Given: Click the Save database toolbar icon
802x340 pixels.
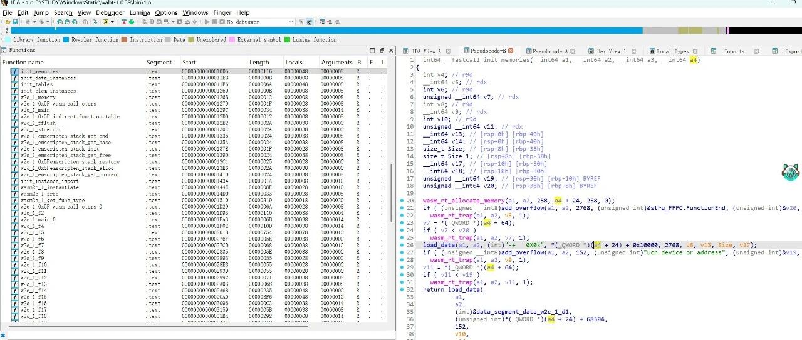Looking at the screenshot, I should pyautogui.click(x=16, y=22).
